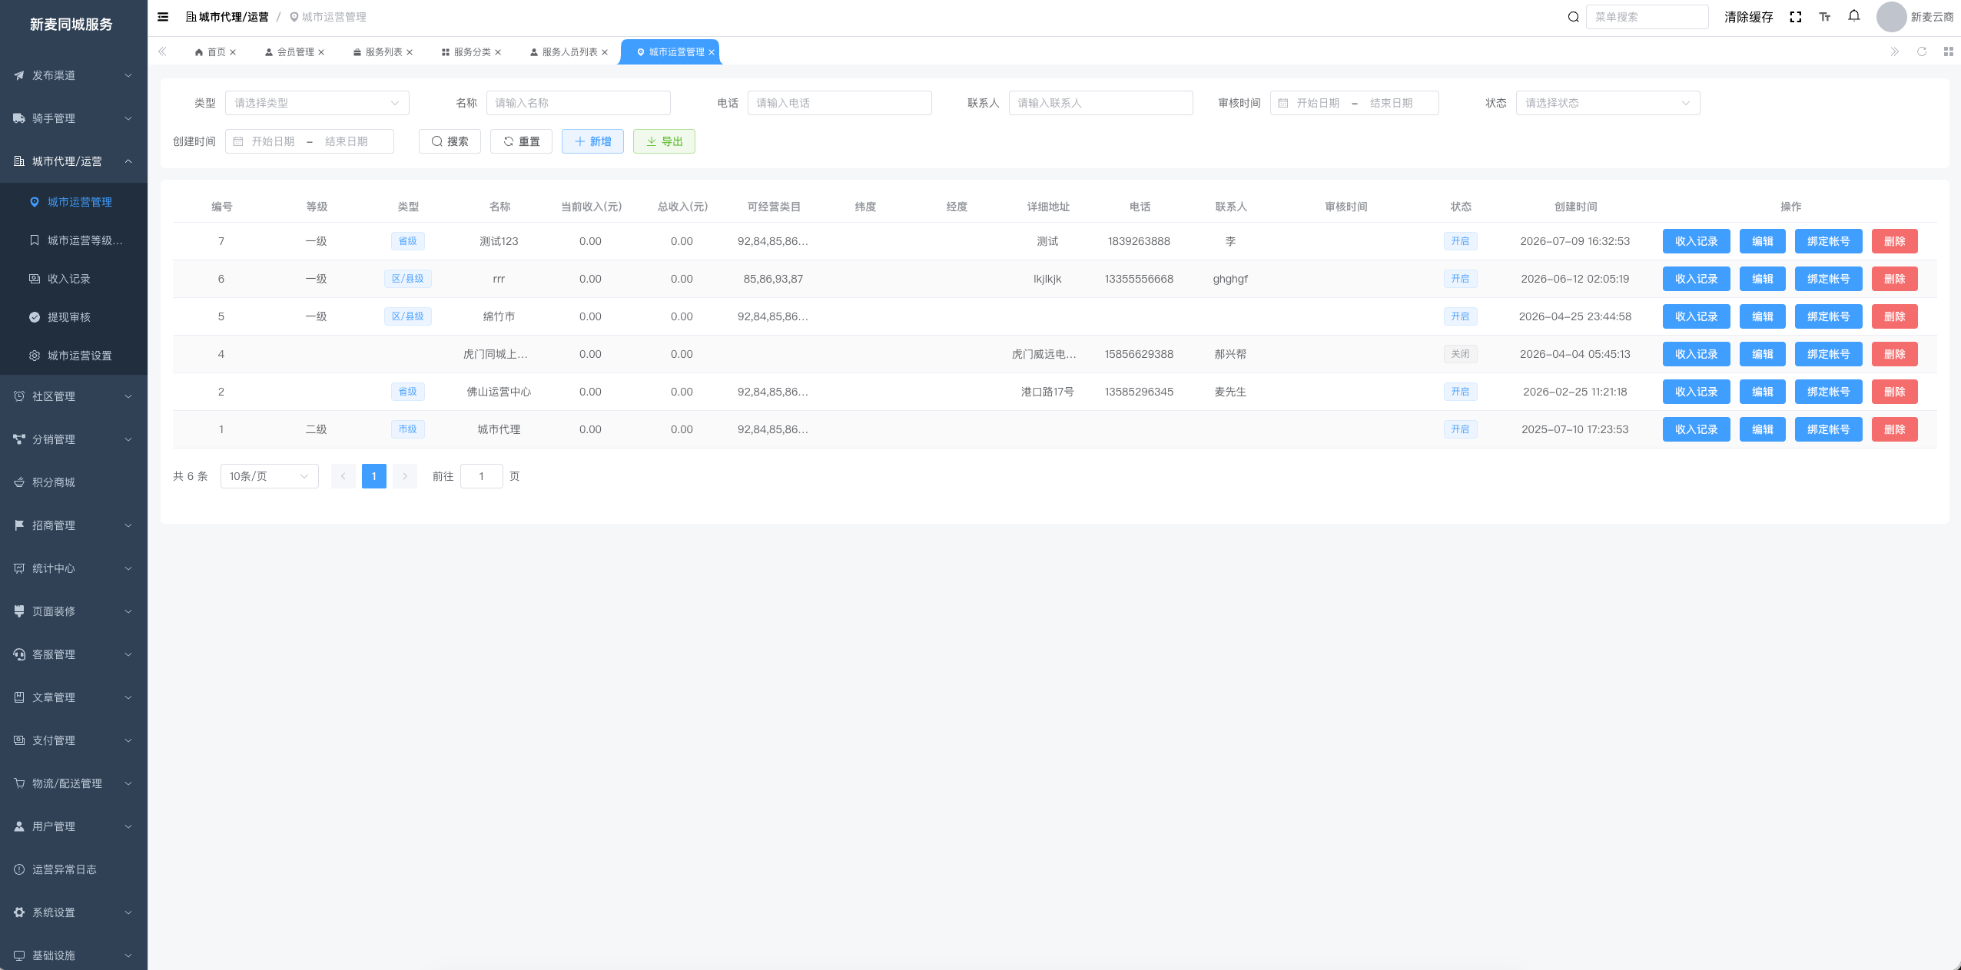Screen dimensions: 1961x970
Task: Open 城市运营设置 in sidebar
Action: [74, 356]
